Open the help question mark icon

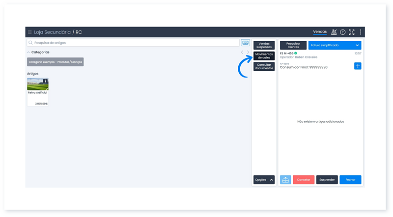click(x=342, y=32)
